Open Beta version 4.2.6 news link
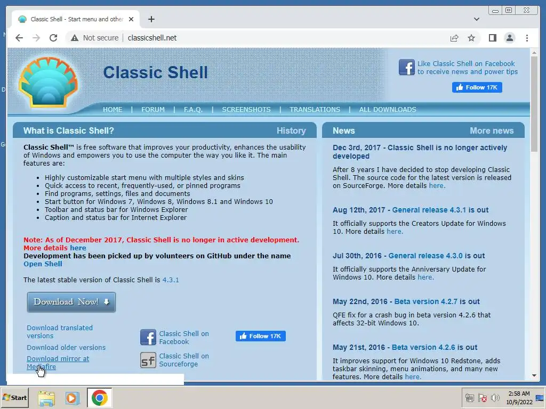Screen dimensions: 546x409 point(423,347)
